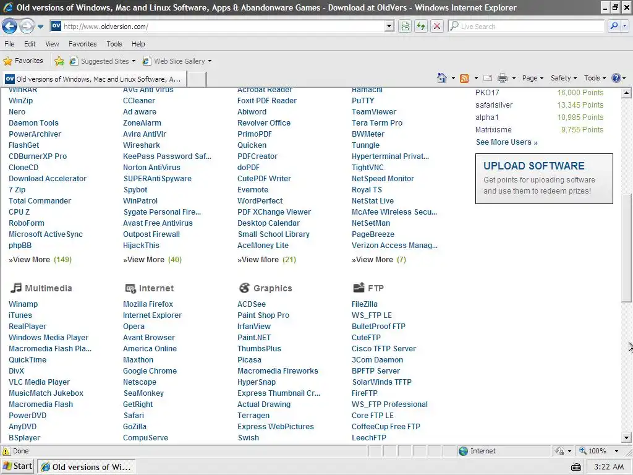This screenshot has width=633, height=475.
Task: Open the Edit menu
Action: pos(30,44)
